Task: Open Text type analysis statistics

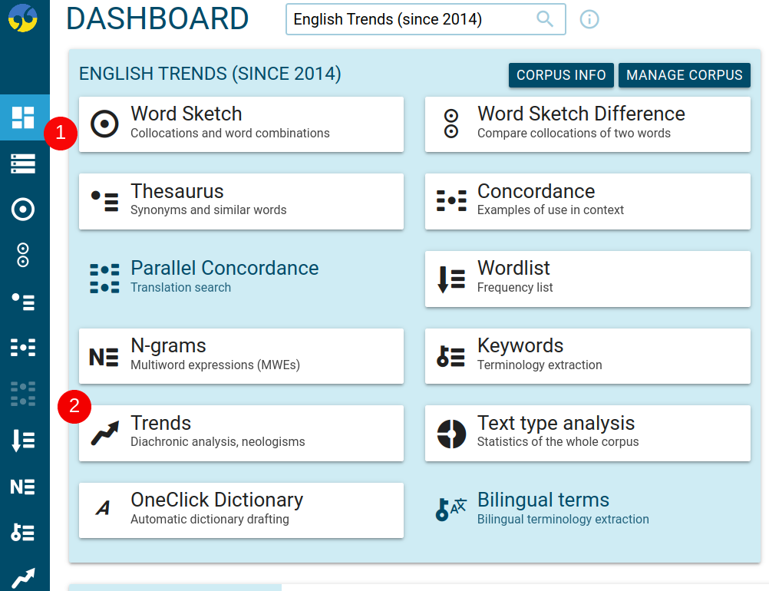Action: (x=587, y=432)
